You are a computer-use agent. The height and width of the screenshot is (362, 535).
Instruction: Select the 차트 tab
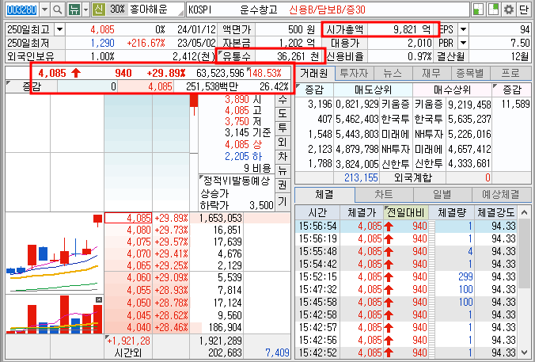pyautogui.click(x=384, y=195)
